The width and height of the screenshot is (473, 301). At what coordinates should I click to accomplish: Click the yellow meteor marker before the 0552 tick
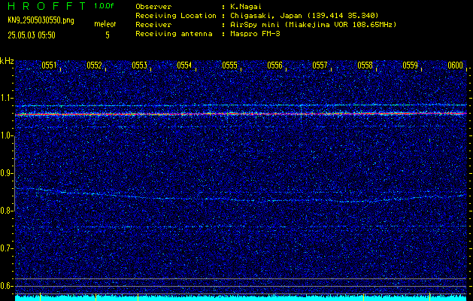click(x=96, y=296)
